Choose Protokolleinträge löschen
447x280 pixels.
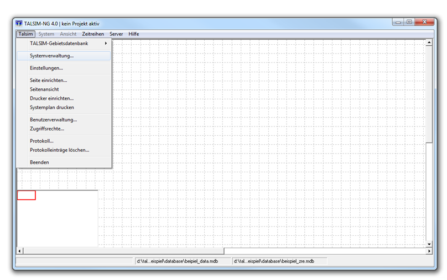59,150
